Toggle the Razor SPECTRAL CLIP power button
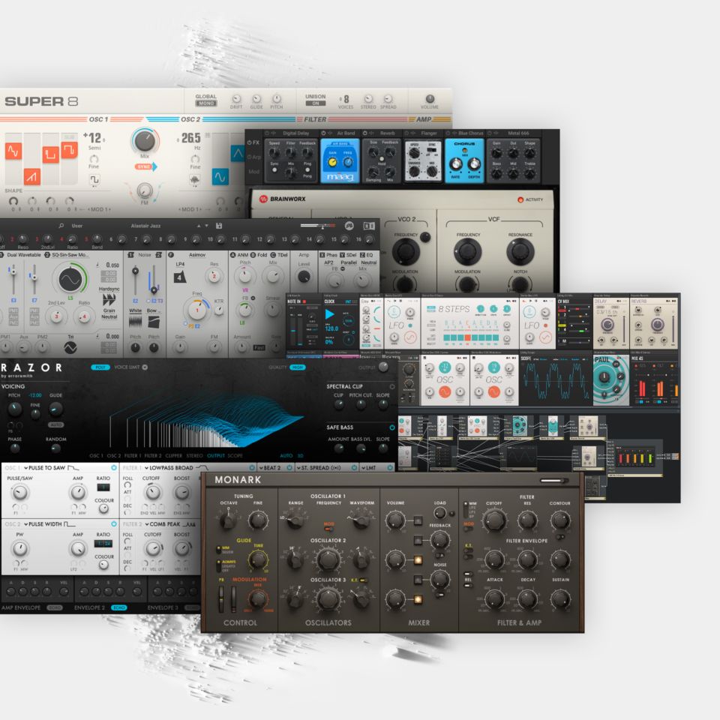Screen dimensions: 720x720 click(392, 387)
